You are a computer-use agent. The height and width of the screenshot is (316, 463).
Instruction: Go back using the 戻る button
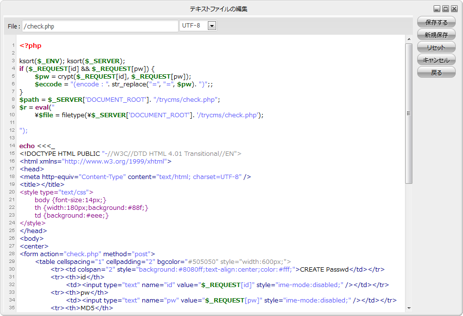pos(436,72)
